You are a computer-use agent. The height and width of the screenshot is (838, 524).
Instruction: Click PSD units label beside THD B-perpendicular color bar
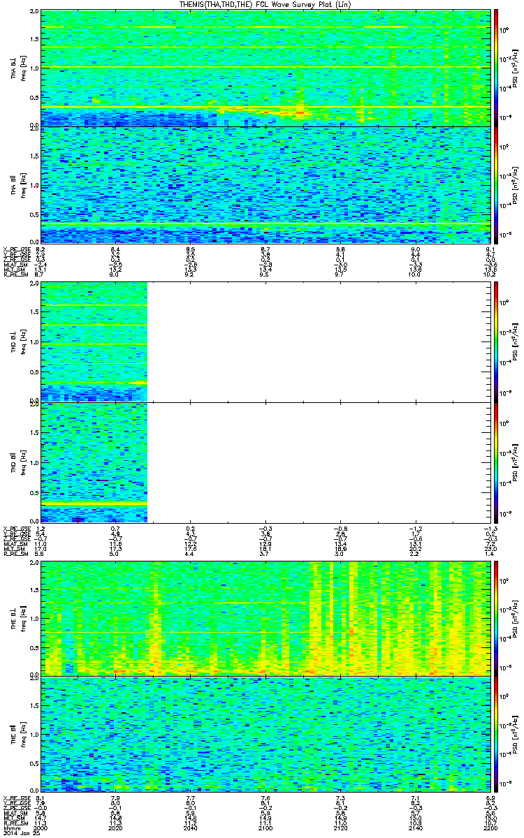point(515,341)
